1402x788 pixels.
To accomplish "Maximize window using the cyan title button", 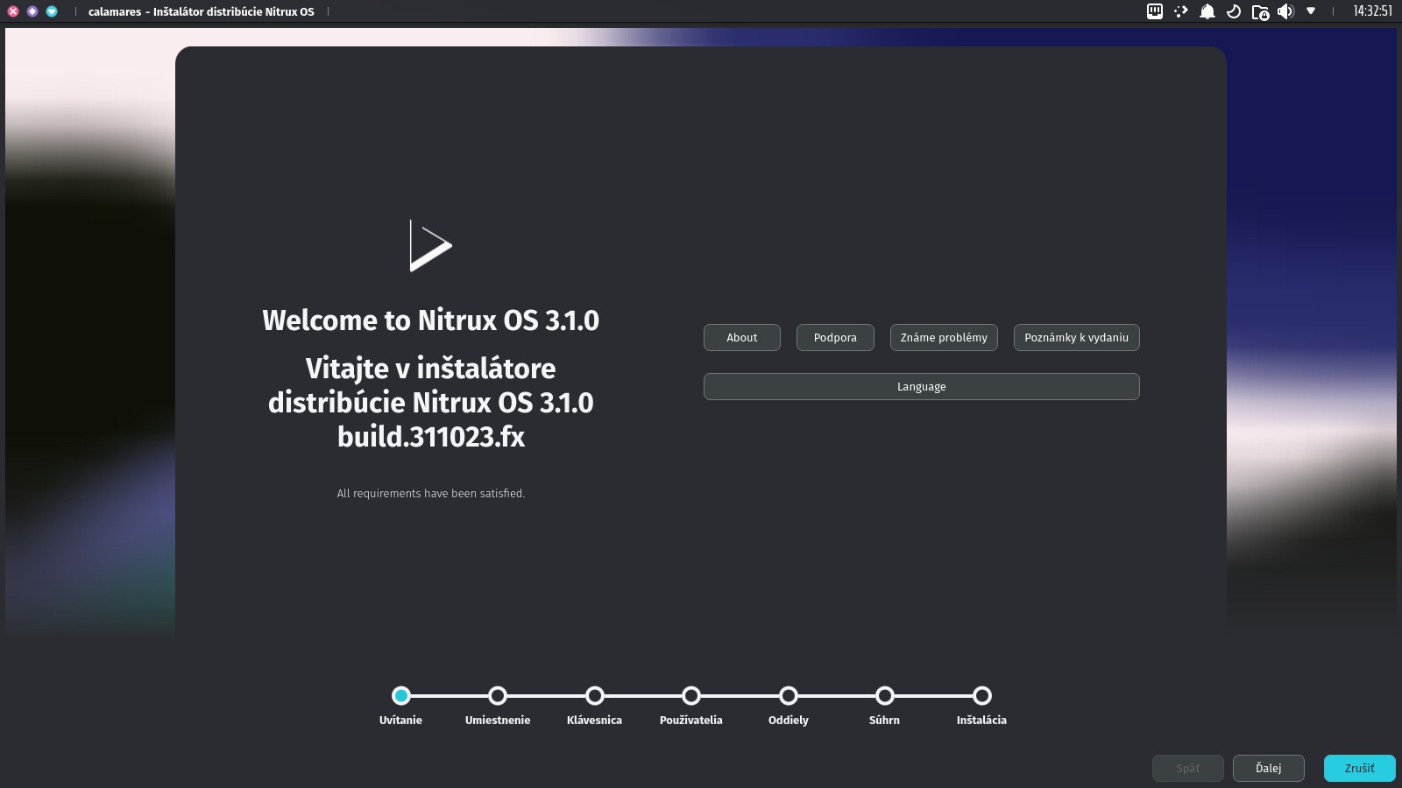I will tap(52, 11).
